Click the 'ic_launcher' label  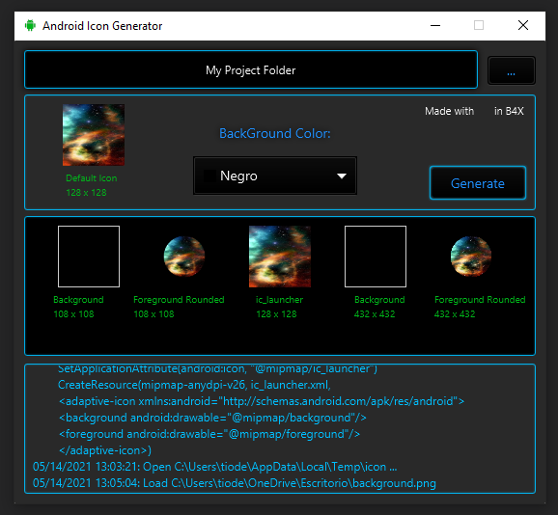pyautogui.click(x=279, y=300)
